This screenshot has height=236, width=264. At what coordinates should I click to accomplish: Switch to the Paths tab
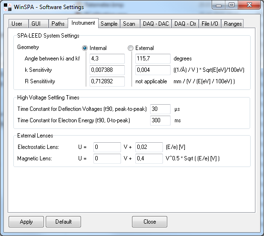[58, 23]
